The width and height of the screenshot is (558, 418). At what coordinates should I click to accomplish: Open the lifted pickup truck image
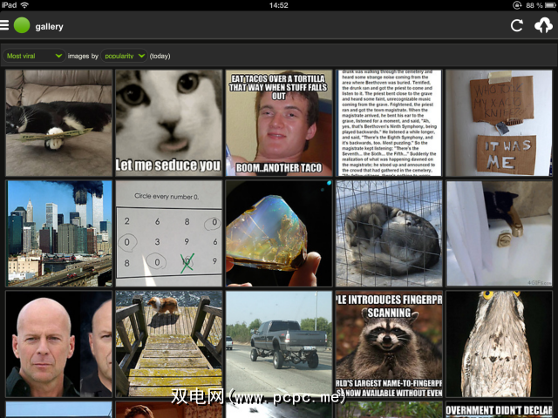click(x=279, y=344)
